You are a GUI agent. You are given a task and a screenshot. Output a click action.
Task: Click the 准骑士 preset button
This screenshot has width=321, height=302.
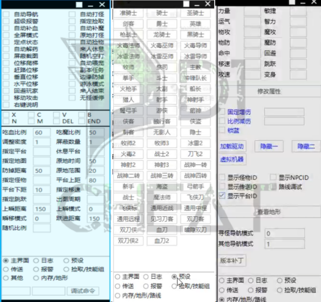[x=128, y=13]
